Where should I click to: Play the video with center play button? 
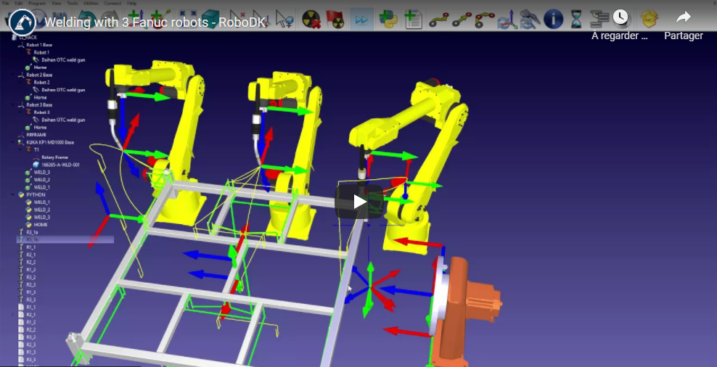[359, 202]
